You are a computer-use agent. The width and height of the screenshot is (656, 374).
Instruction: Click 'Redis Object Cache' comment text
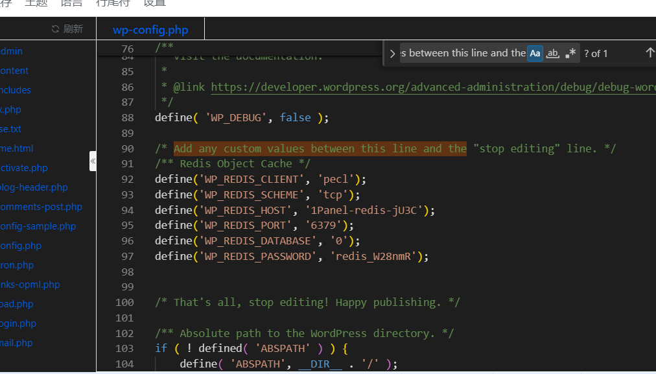pos(235,163)
